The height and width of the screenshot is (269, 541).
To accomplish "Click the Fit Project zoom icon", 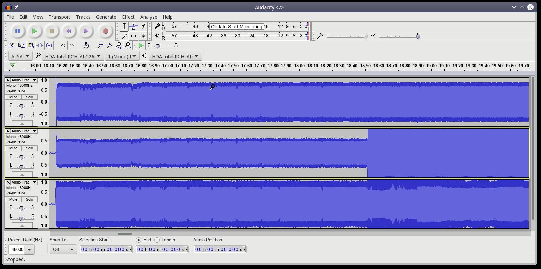I will pos(128,45).
